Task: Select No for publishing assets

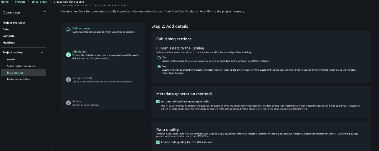Action: [159, 67]
